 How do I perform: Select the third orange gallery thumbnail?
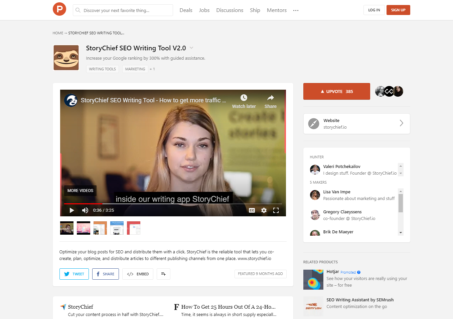pyautogui.click(x=100, y=228)
